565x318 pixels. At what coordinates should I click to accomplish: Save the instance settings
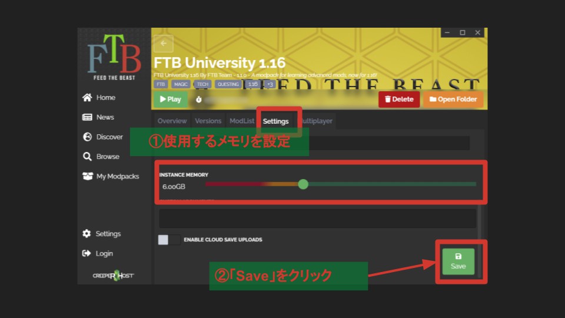[458, 261]
